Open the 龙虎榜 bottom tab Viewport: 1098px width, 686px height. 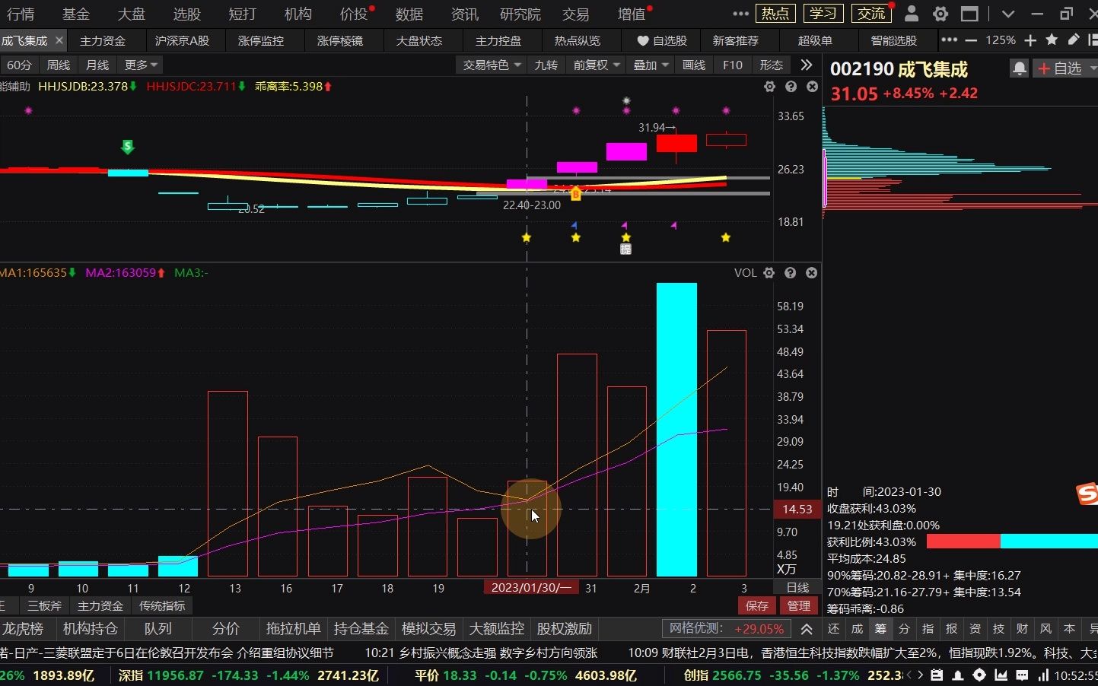(23, 629)
